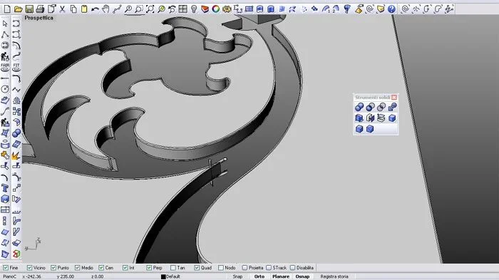
Task: Close the Strumenti solidi floating panel
Action: point(394,98)
